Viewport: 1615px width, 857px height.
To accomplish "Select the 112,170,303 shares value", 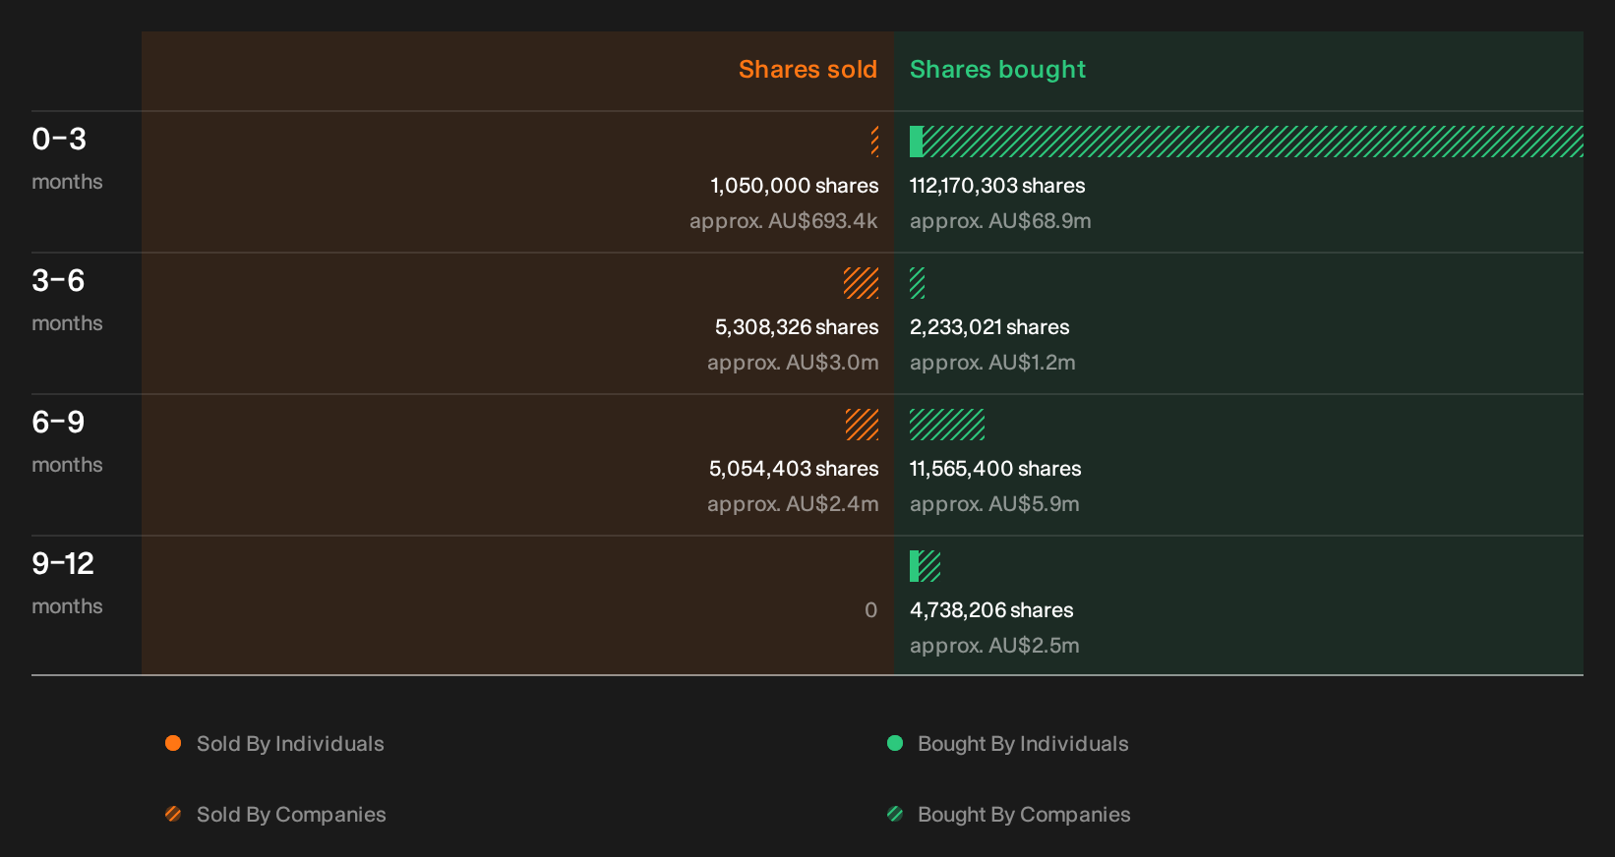I will [997, 186].
